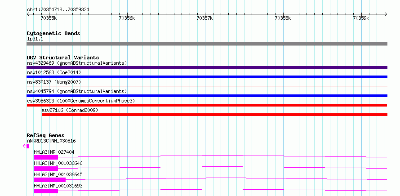The image size is (400, 196).
Task: Click the blue nsv4045794 variant bar
Action: [207, 96]
